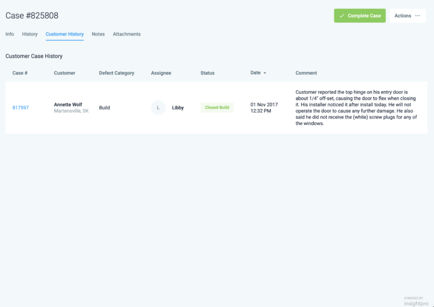This screenshot has width=434, height=307.
Task: Click the Complete Case button
Action: coord(359,16)
